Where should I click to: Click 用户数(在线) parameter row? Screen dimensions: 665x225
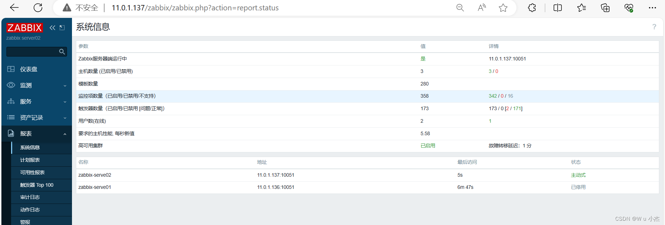click(x=367, y=121)
